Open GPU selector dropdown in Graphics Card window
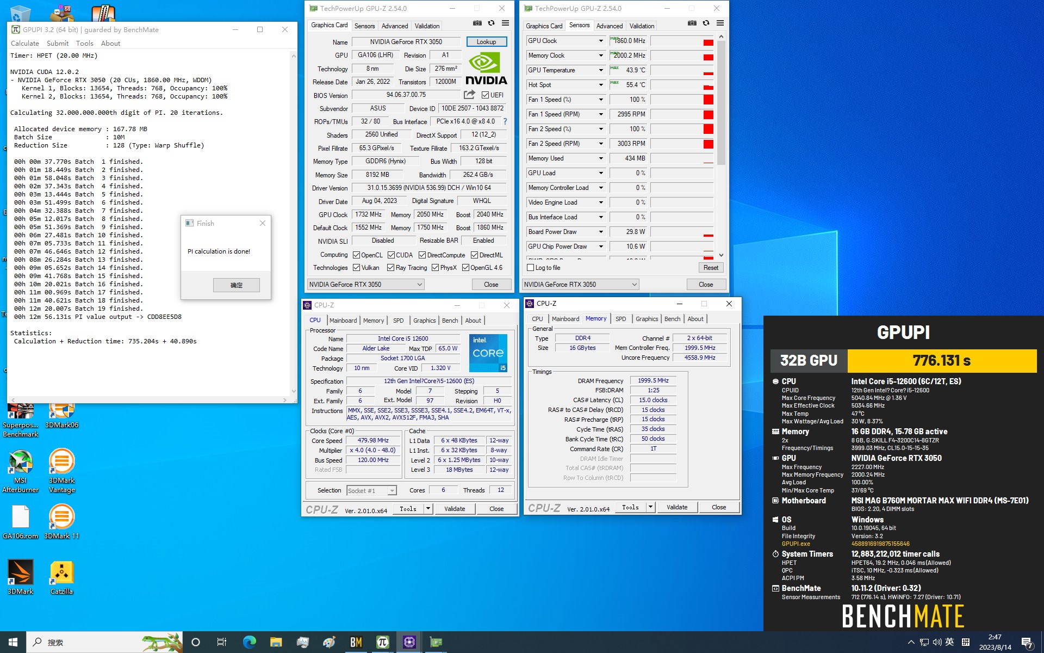Viewport: 1044px width, 653px height. (365, 284)
